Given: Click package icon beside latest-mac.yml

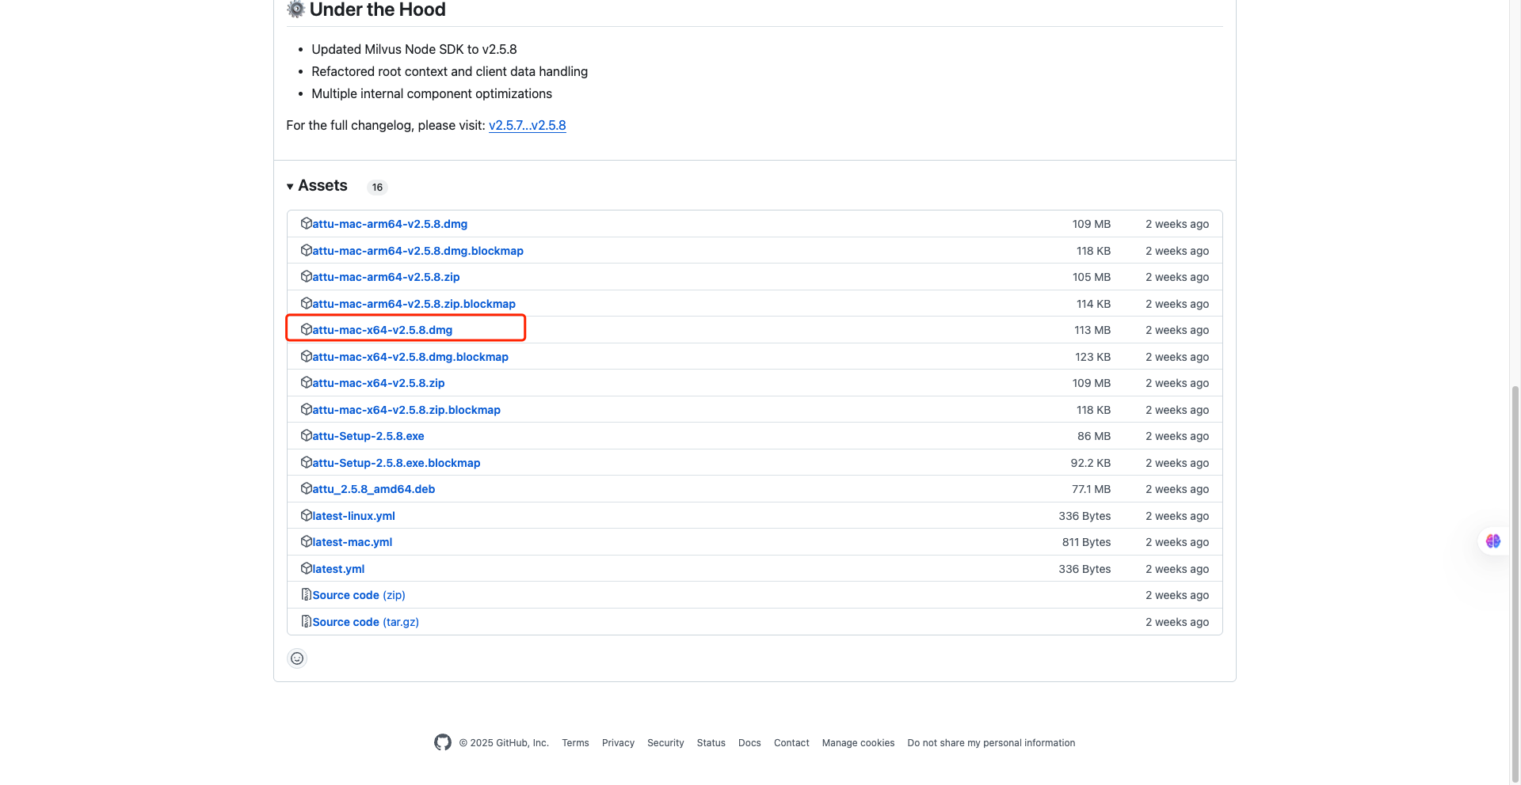Looking at the screenshot, I should [306, 541].
